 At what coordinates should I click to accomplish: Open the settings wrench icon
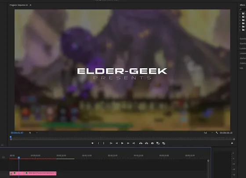(217, 133)
